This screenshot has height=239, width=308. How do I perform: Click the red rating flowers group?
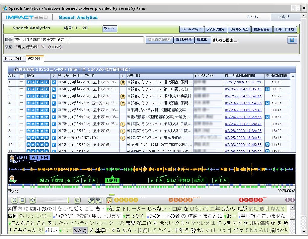point(251,200)
